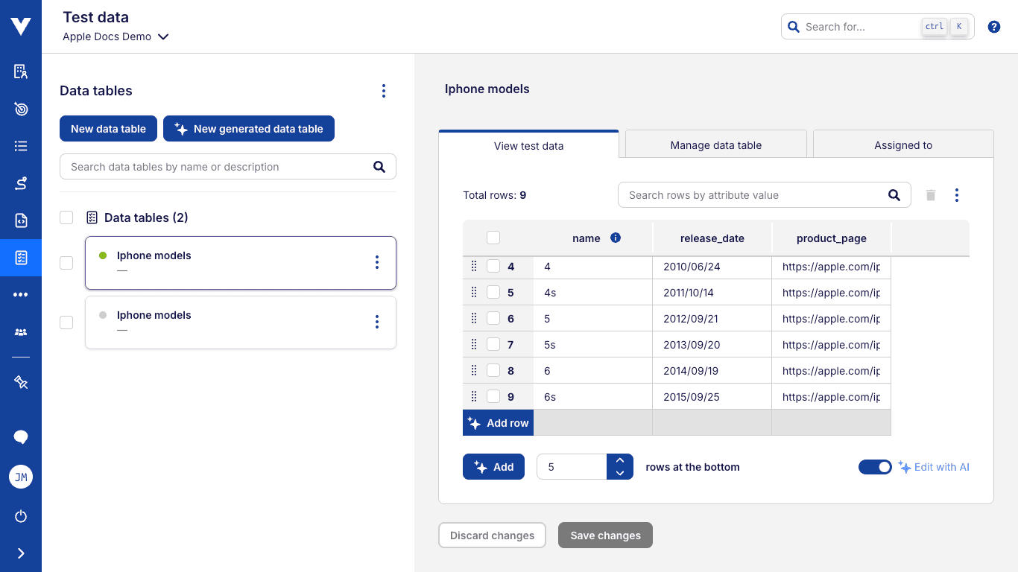Open the three-dot menu beside Data tables heading
This screenshot has height=572, width=1018.
click(x=384, y=91)
